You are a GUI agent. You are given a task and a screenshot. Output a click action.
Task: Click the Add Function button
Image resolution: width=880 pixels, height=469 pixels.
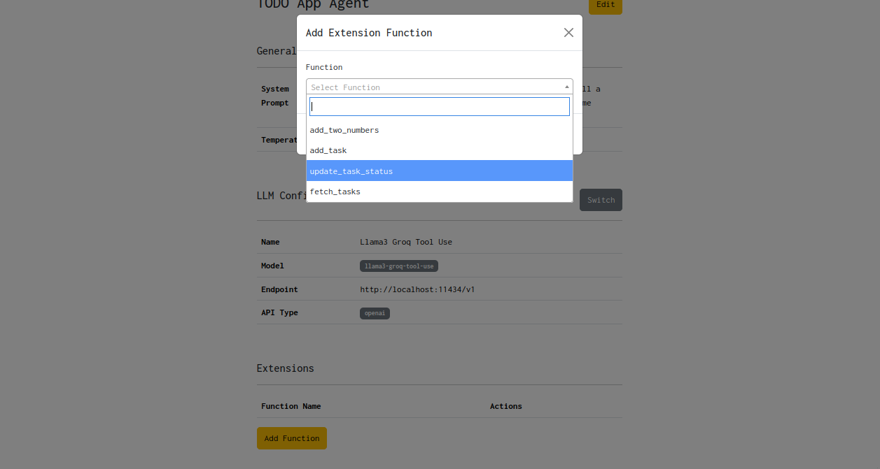click(291, 438)
